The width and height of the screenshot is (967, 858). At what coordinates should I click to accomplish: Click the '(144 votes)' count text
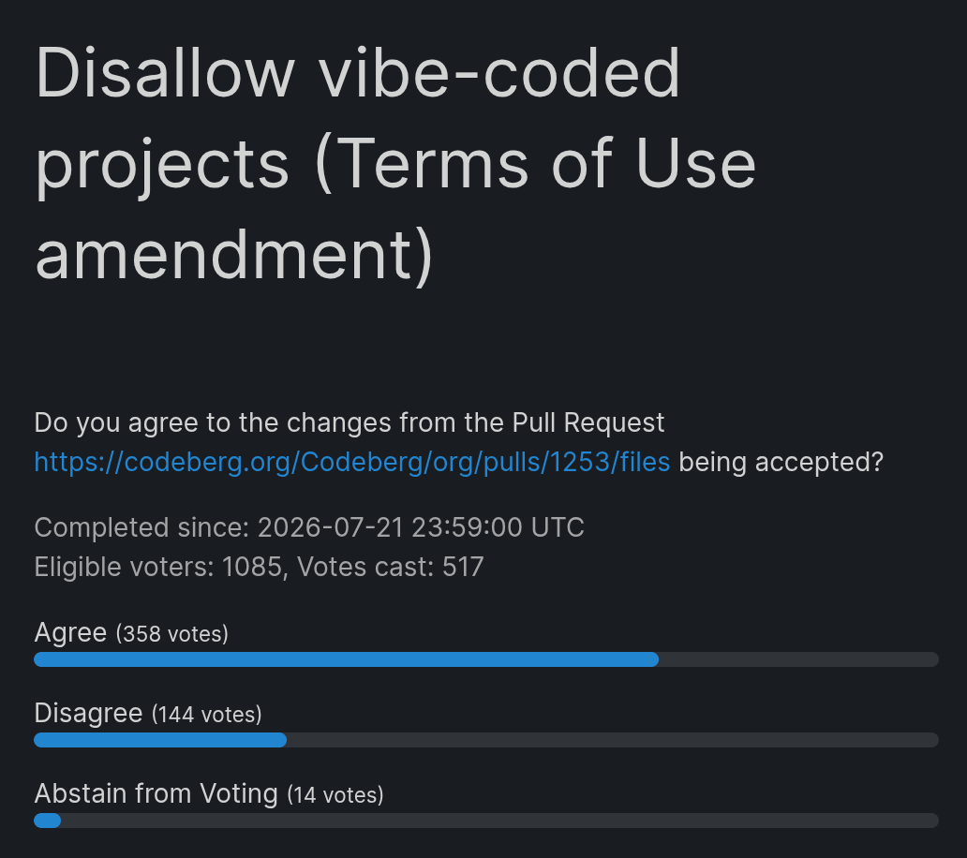[x=206, y=715]
